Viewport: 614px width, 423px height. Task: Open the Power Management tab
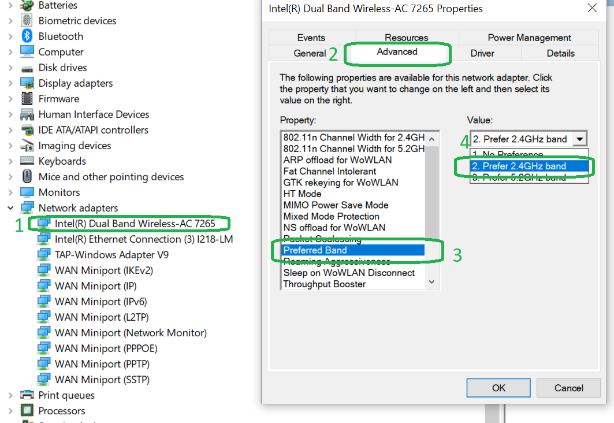click(529, 38)
